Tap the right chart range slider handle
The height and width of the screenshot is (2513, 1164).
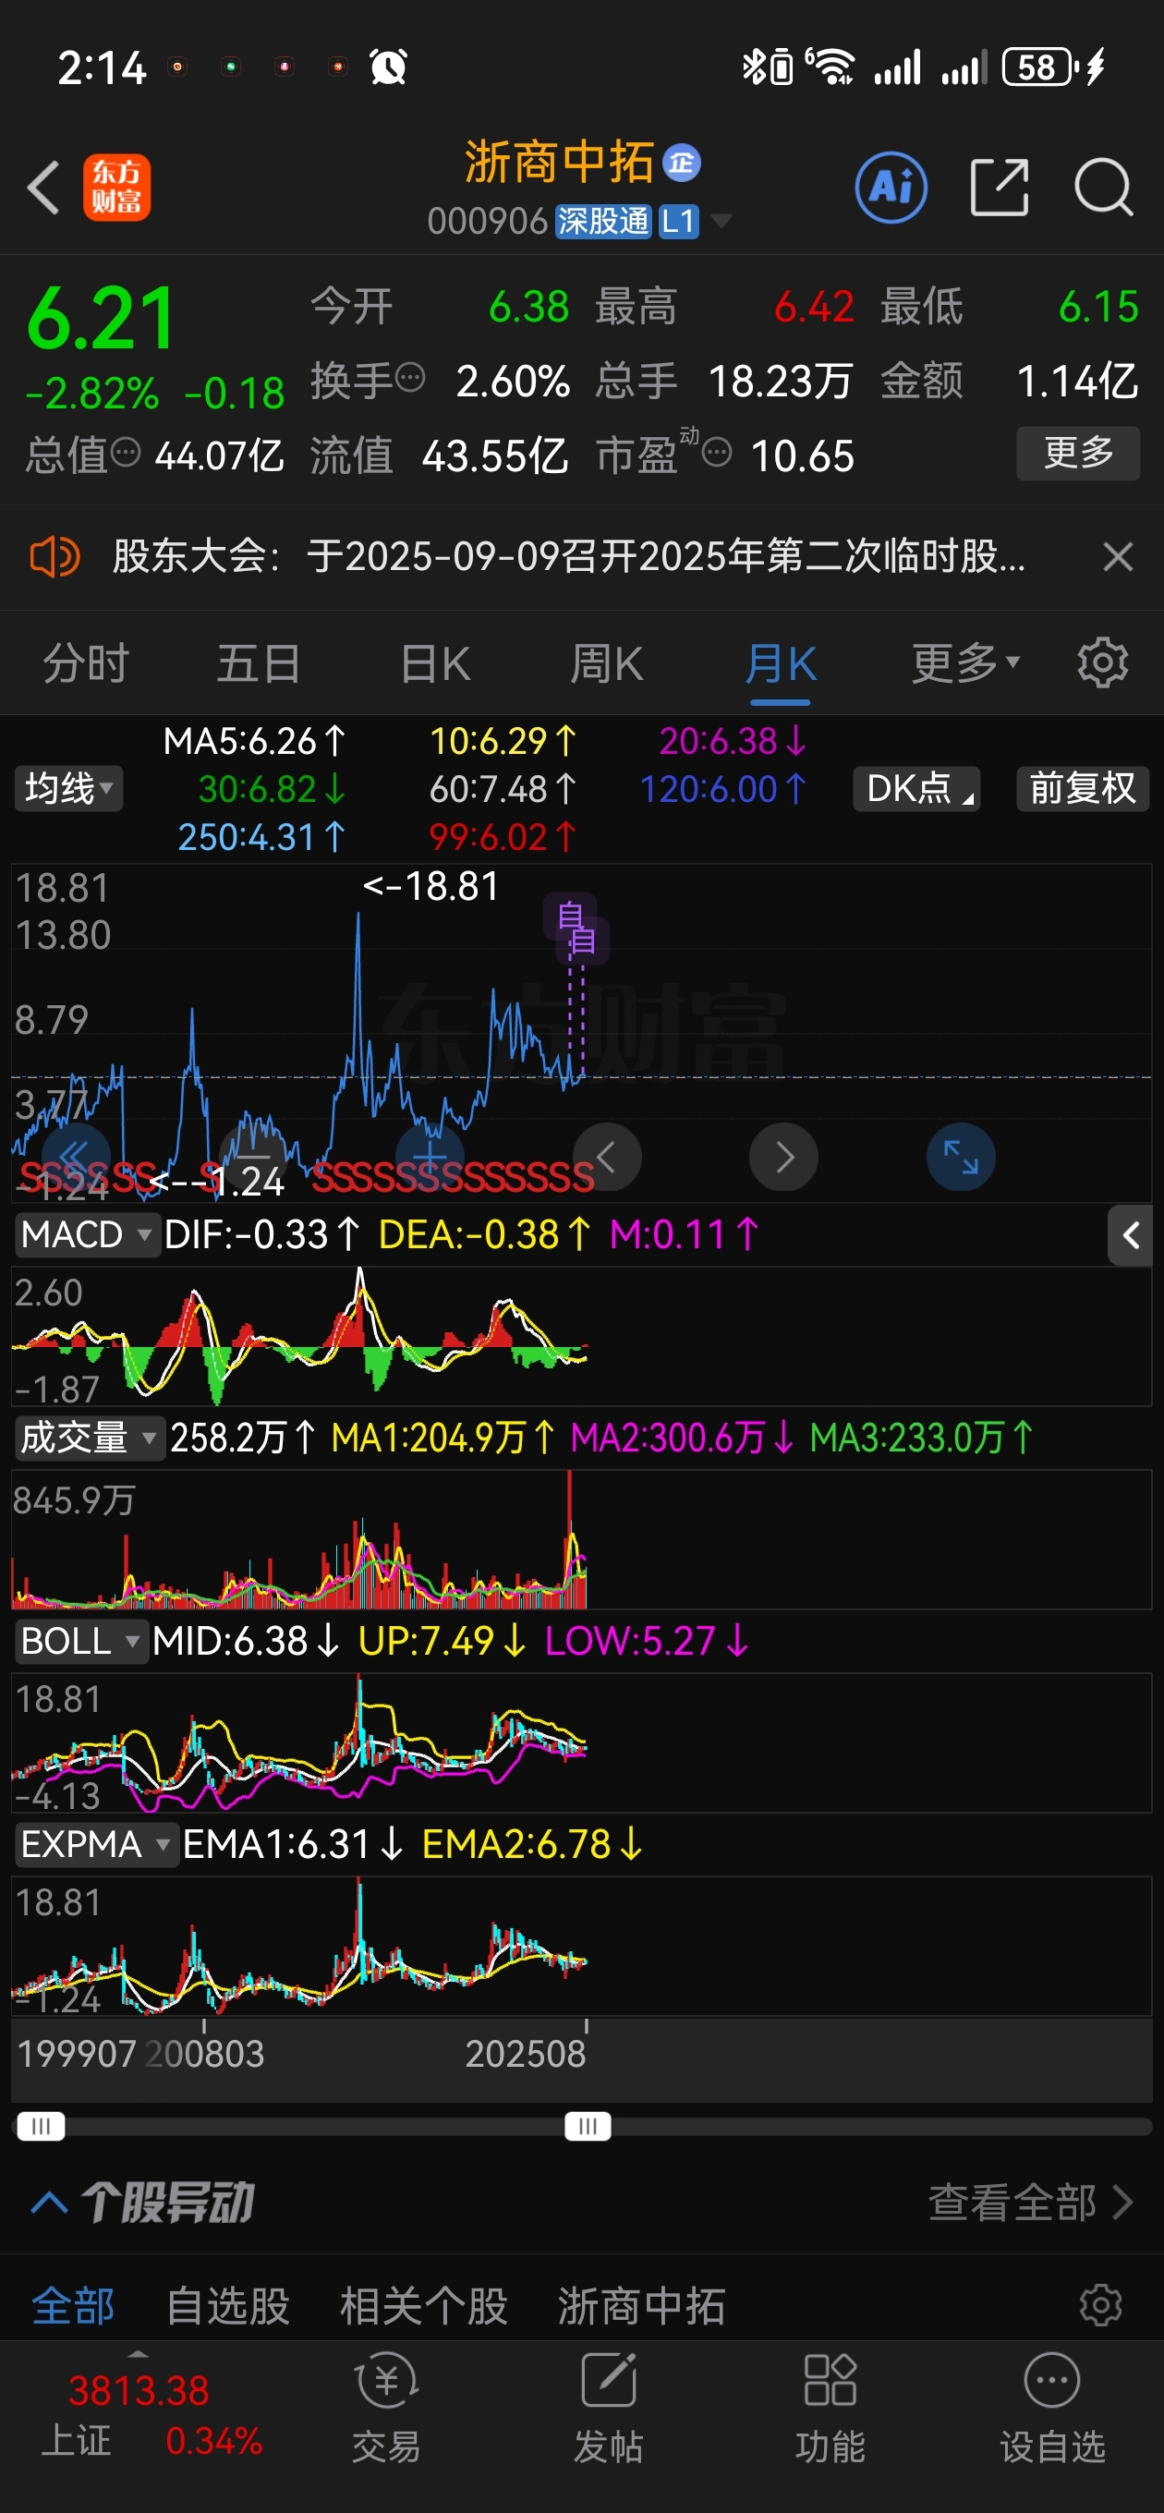pos(588,2126)
